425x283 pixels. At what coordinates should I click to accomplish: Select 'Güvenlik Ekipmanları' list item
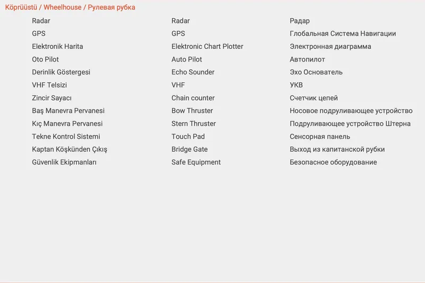[x=64, y=162]
